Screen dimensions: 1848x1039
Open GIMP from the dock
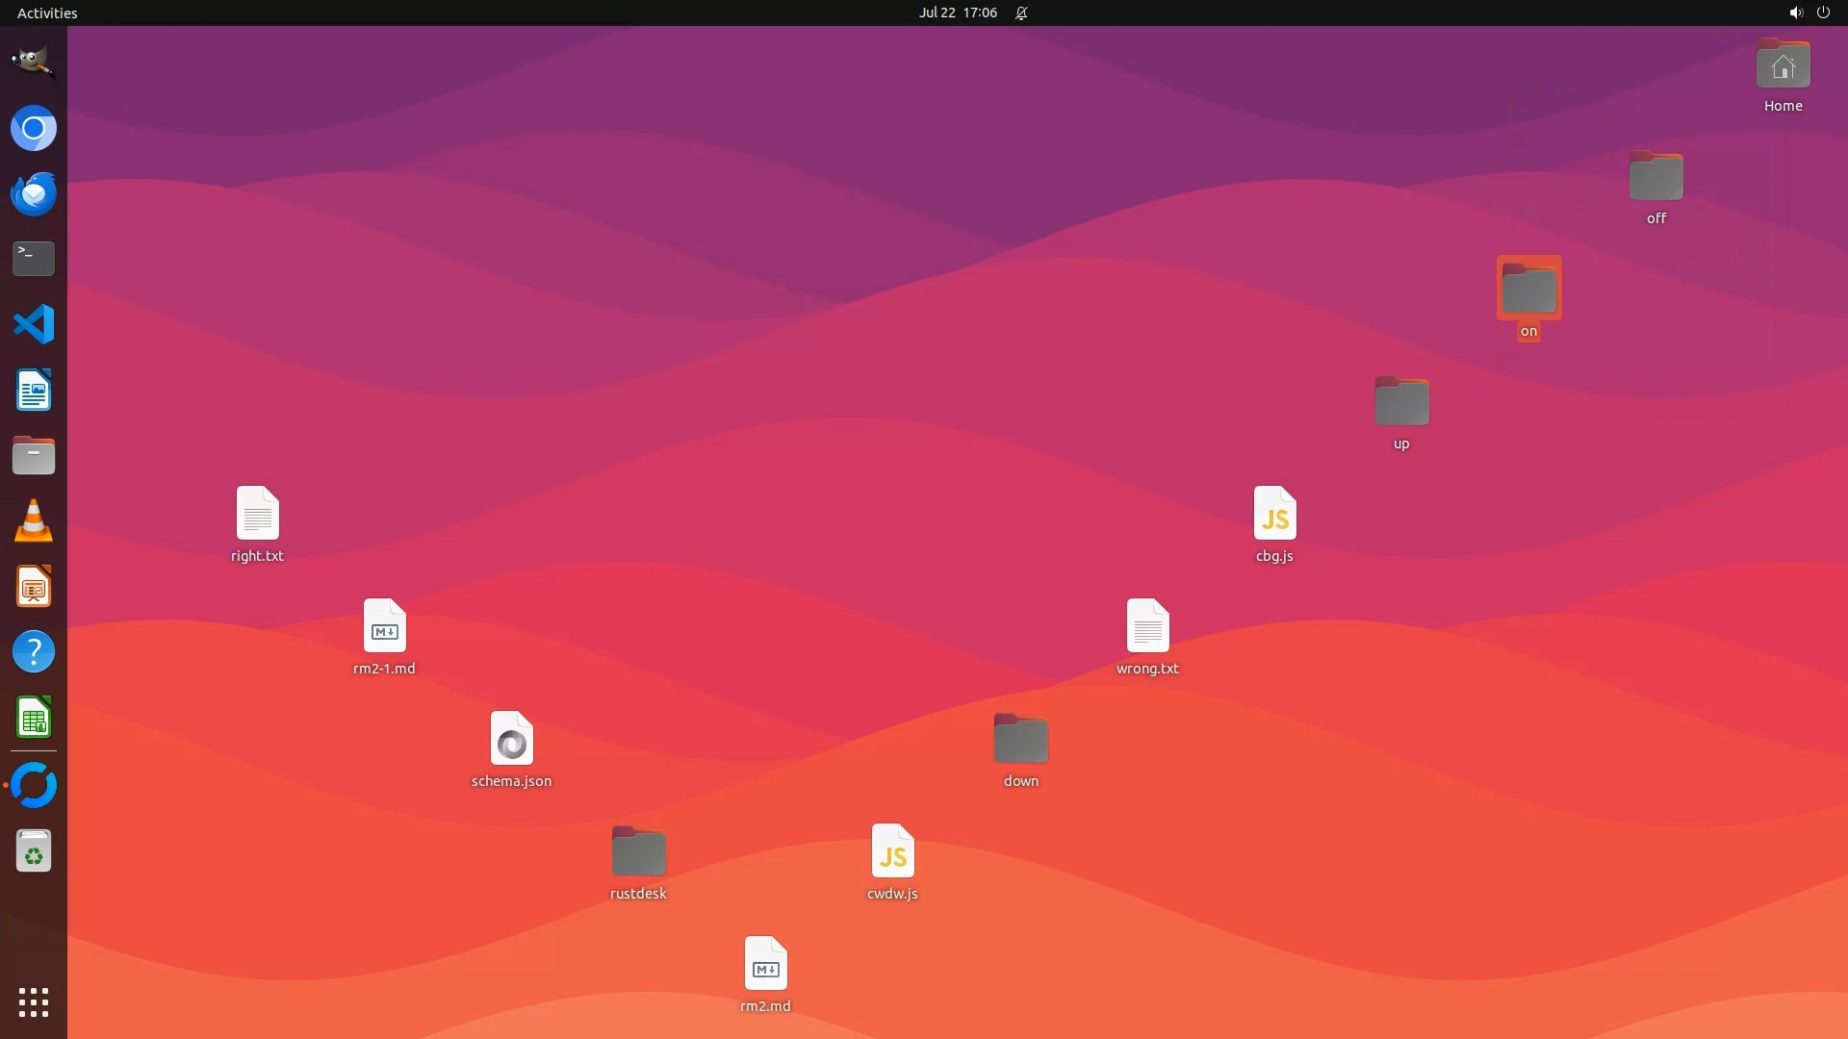pyautogui.click(x=33, y=63)
